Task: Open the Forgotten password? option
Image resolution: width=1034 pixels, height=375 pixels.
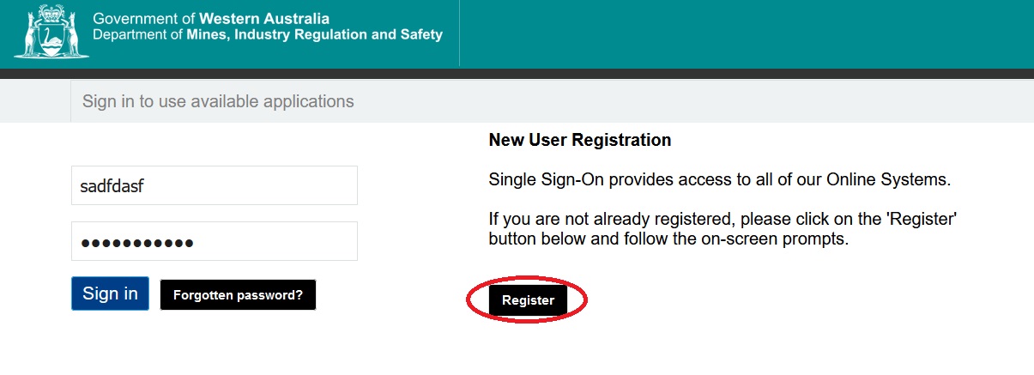Action: tap(238, 295)
